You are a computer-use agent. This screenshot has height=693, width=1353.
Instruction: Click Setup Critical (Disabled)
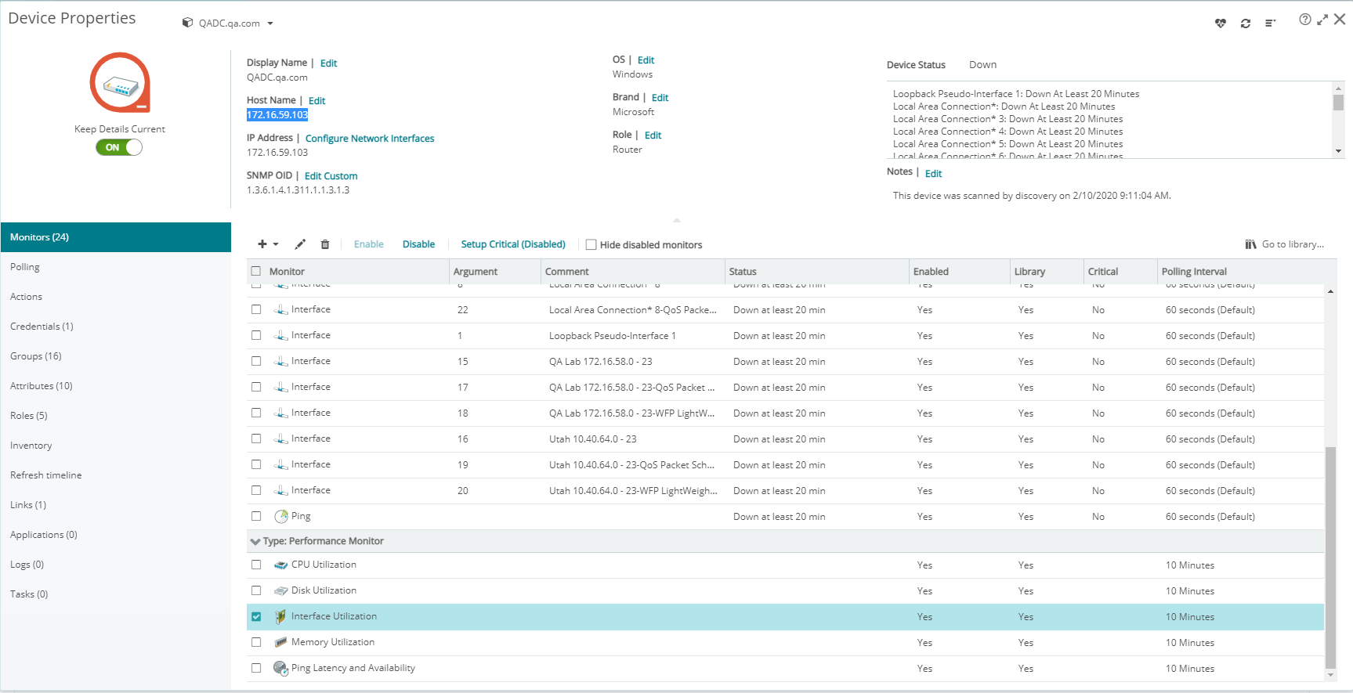(513, 244)
